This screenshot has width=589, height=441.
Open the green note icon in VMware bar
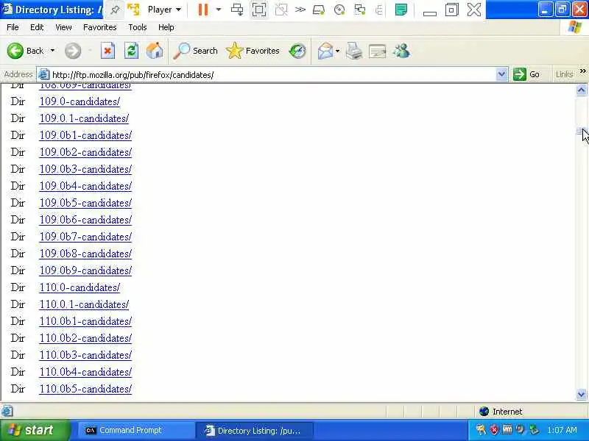(x=401, y=10)
